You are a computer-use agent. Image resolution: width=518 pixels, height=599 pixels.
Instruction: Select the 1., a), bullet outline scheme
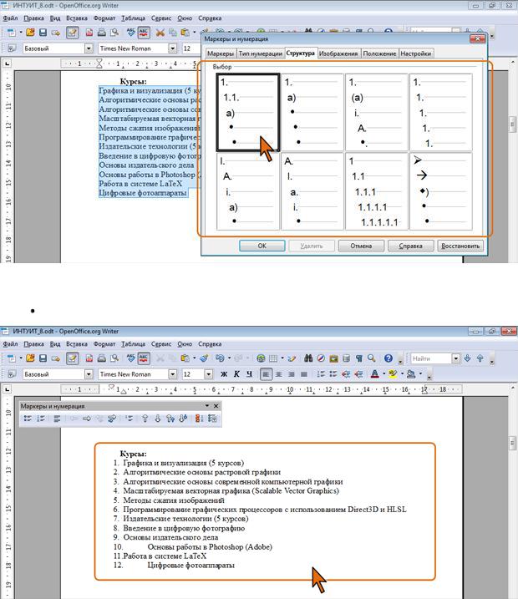[x=312, y=112]
